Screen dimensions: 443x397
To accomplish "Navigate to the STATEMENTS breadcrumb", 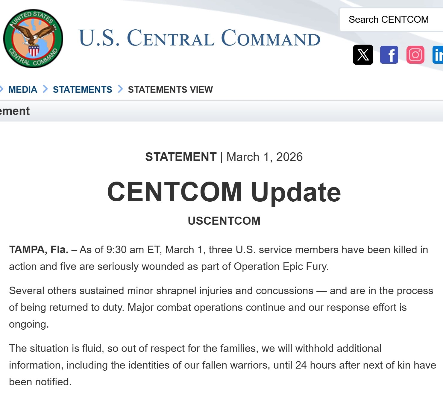I will [x=82, y=89].
